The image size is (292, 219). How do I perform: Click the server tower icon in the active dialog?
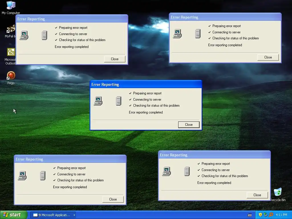coord(119,101)
